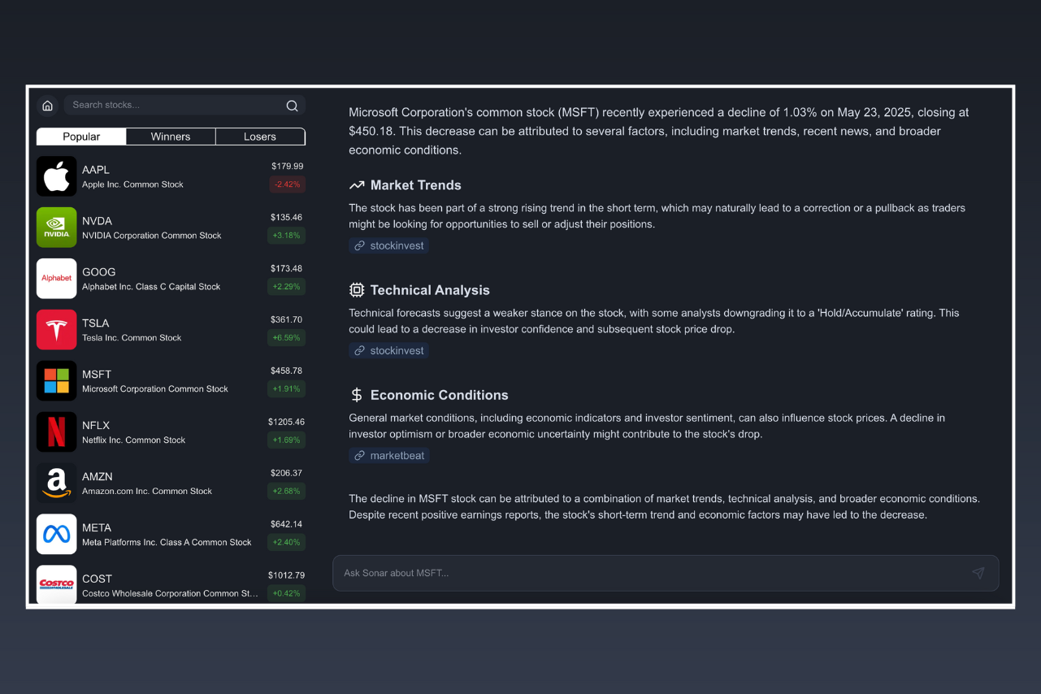Viewport: 1041px width, 694px height.
Task: Select the AMZN ticker text
Action: coord(98,477)
